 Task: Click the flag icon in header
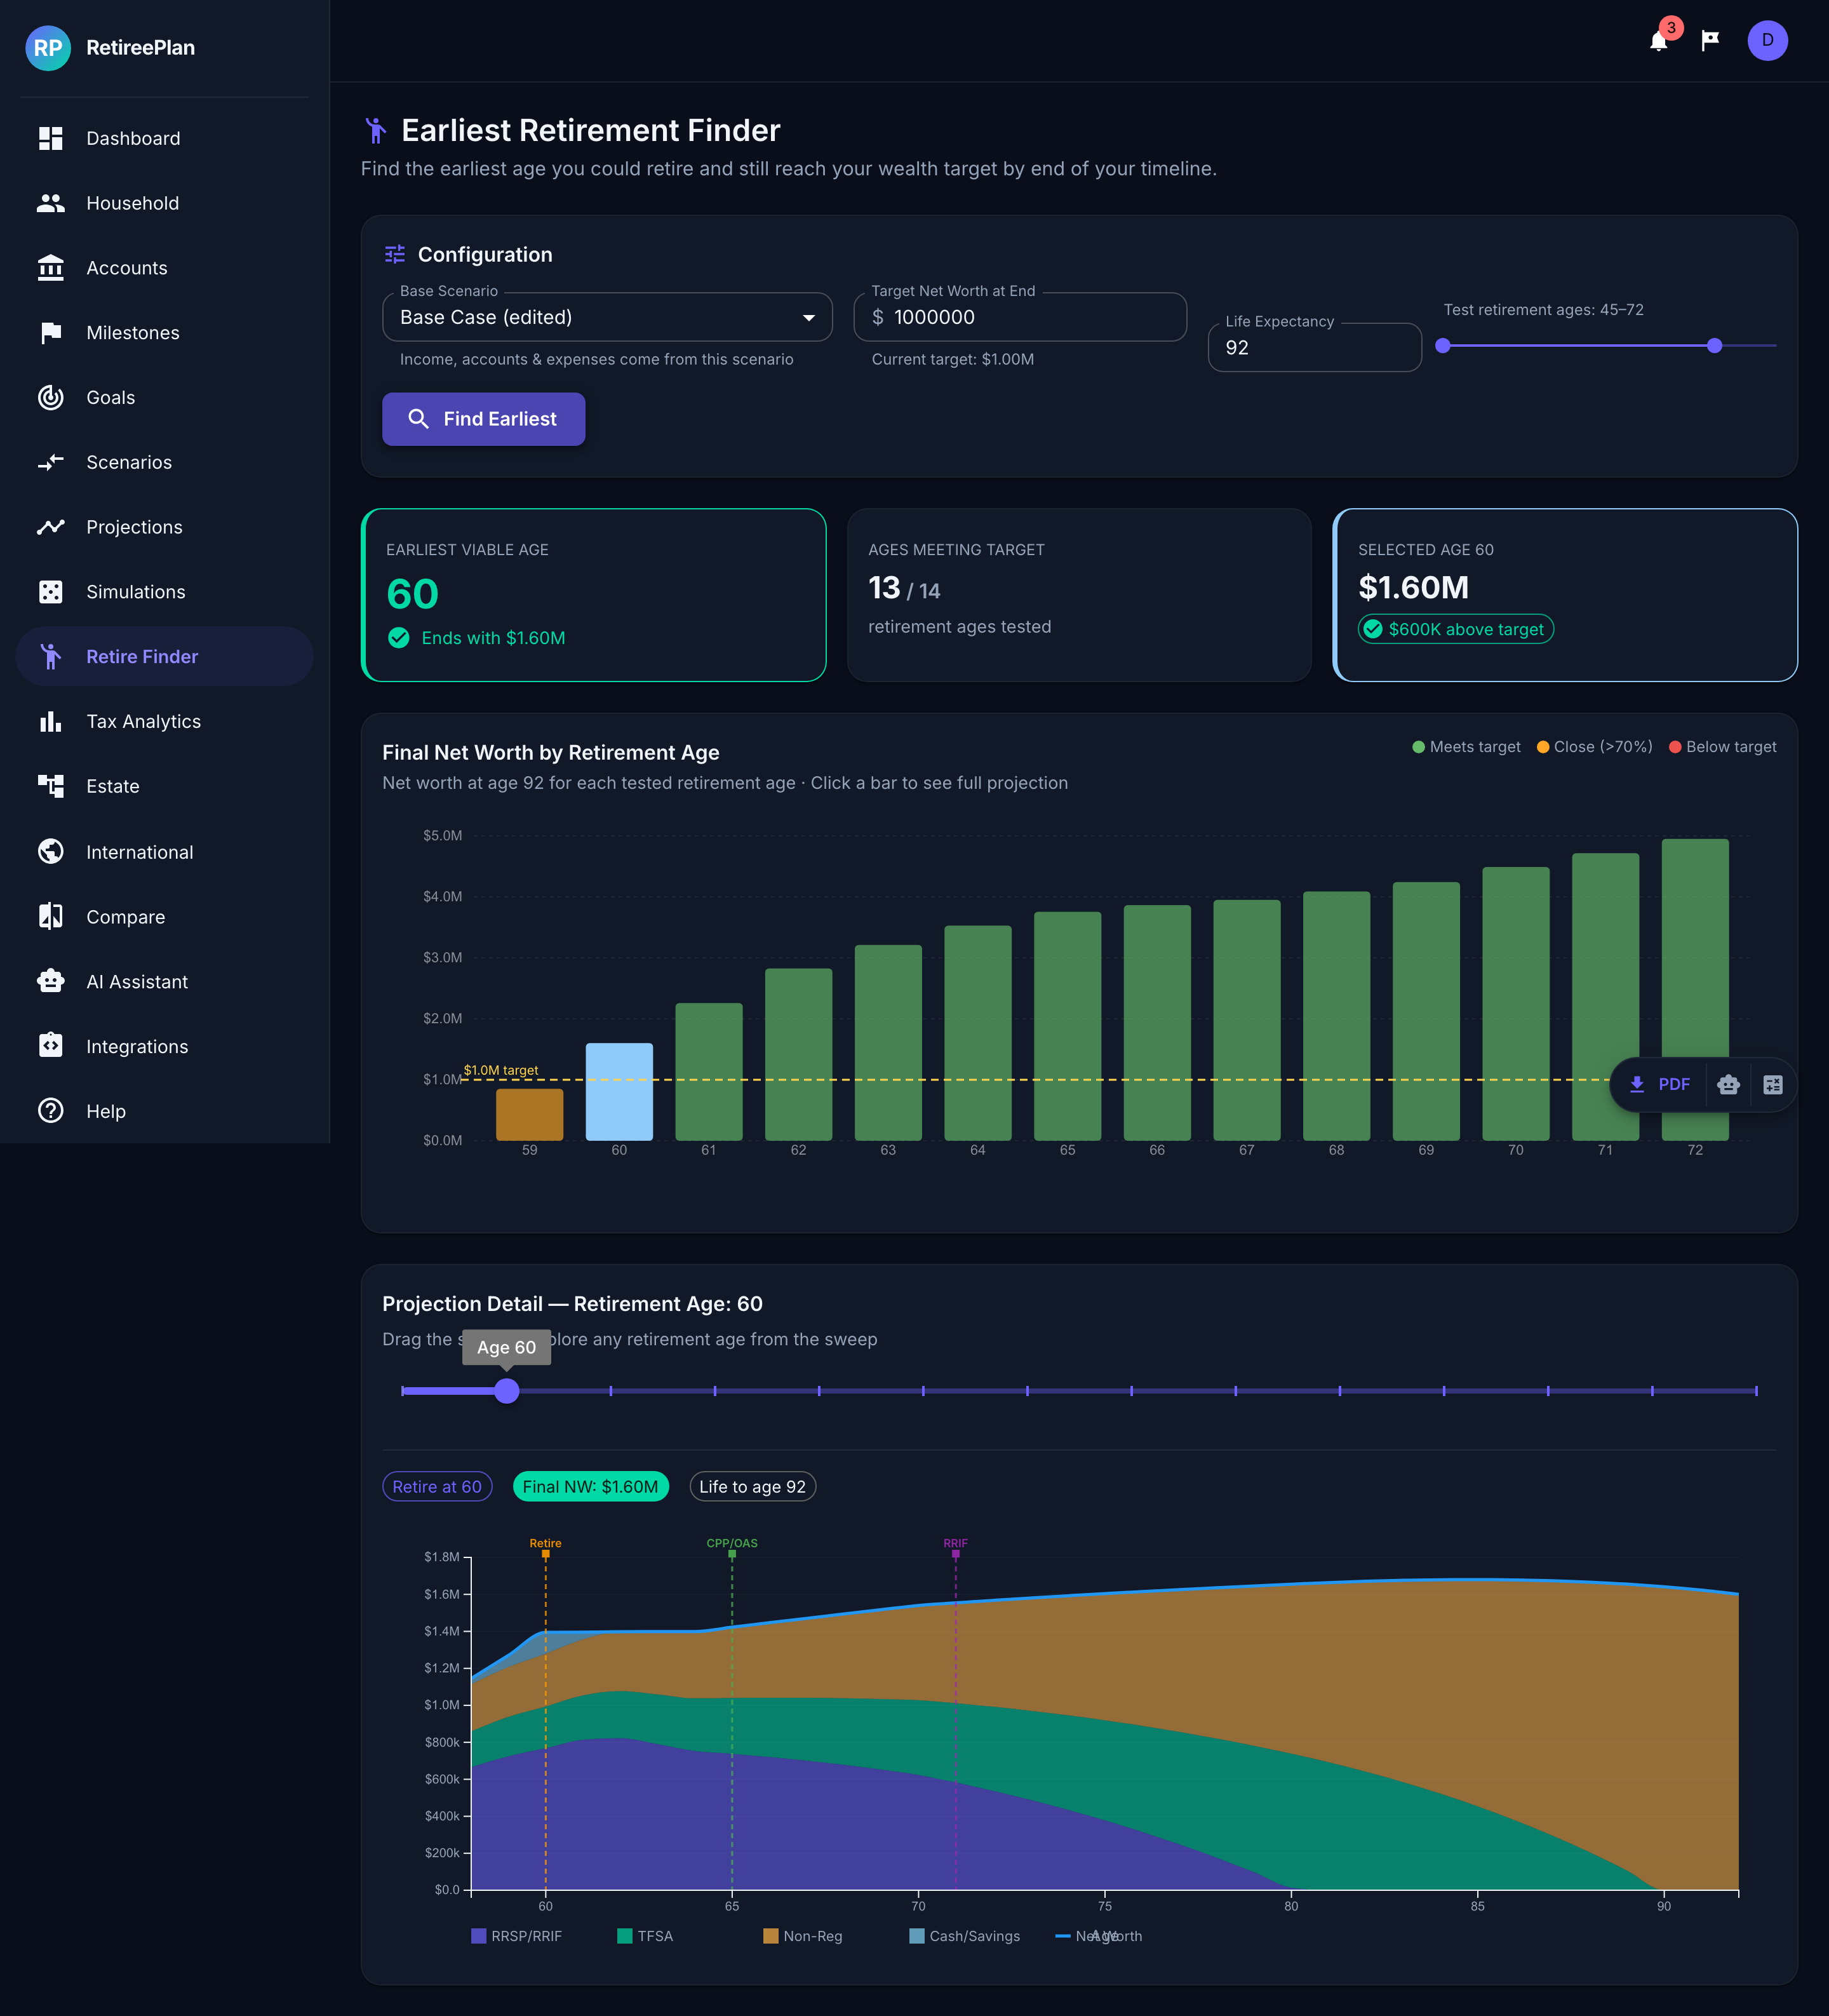pos(1710,40)
